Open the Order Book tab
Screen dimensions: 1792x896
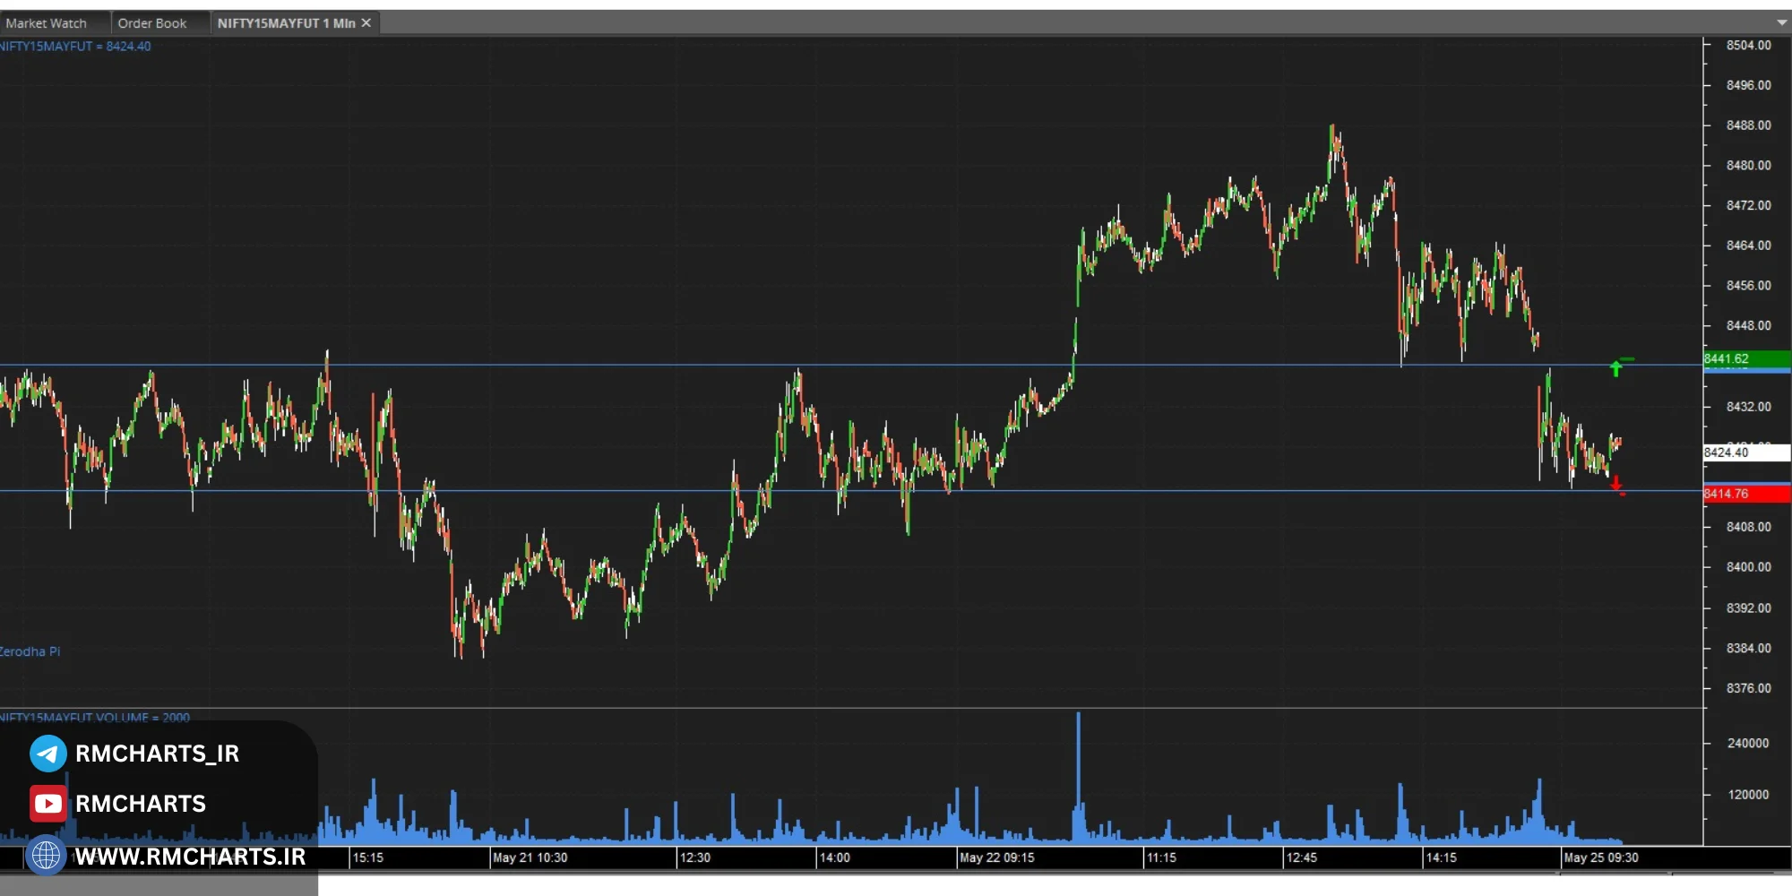point(152,23)
